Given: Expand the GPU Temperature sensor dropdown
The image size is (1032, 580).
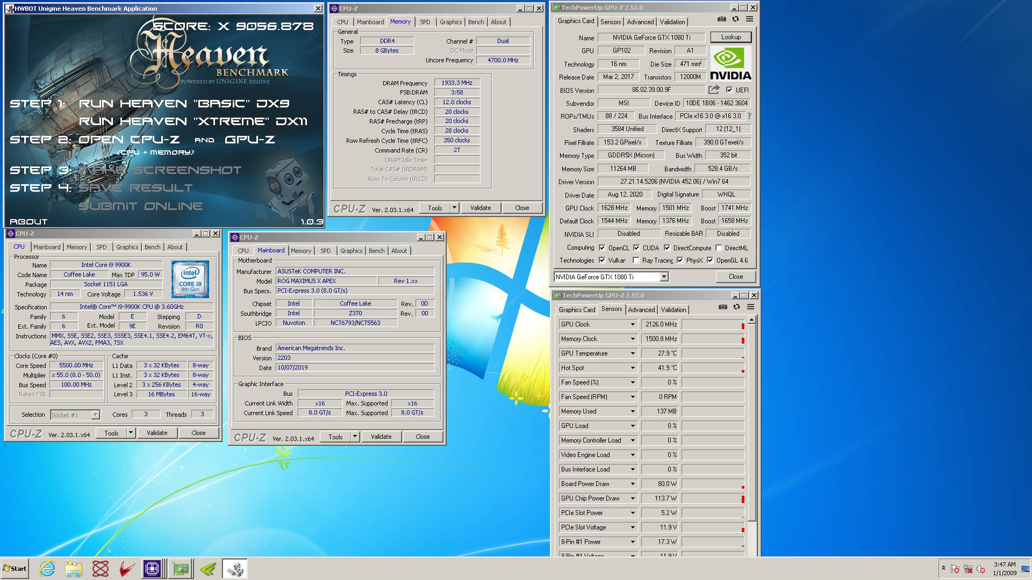Looking at the screenshot, I should pyautogui.click(x=633, y=353).
